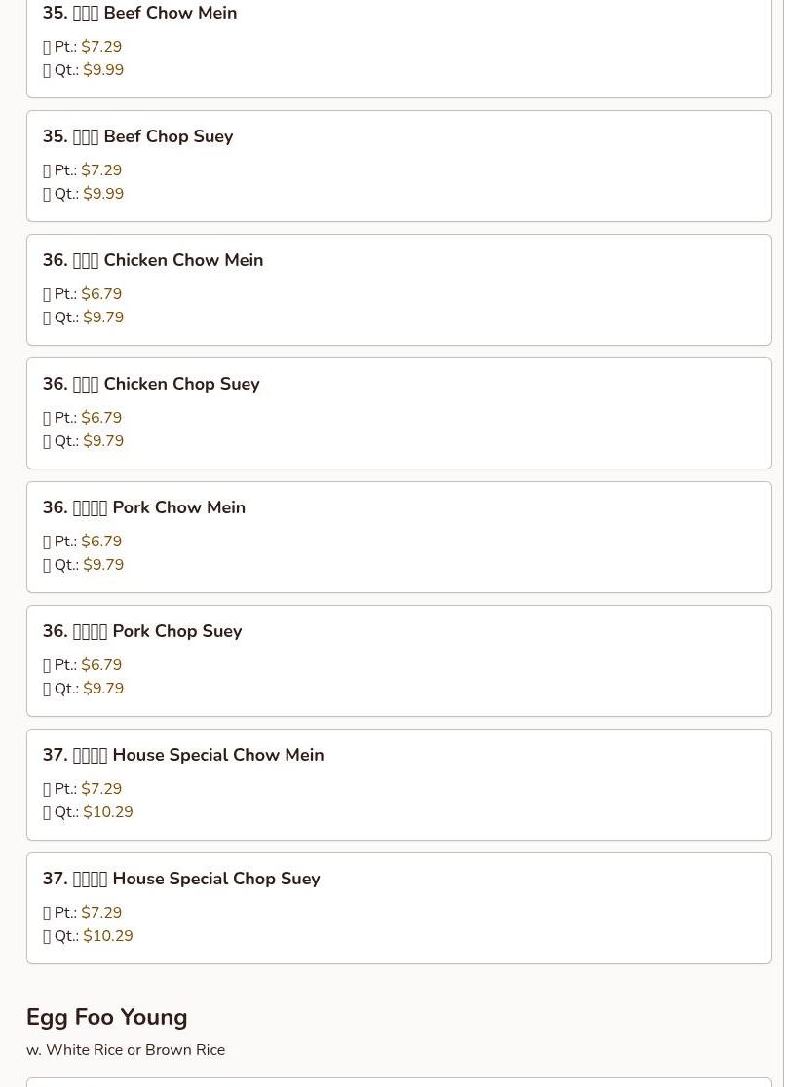
Task: Click the Beef Chow Mein item title
Action: [x=139, y=14]
